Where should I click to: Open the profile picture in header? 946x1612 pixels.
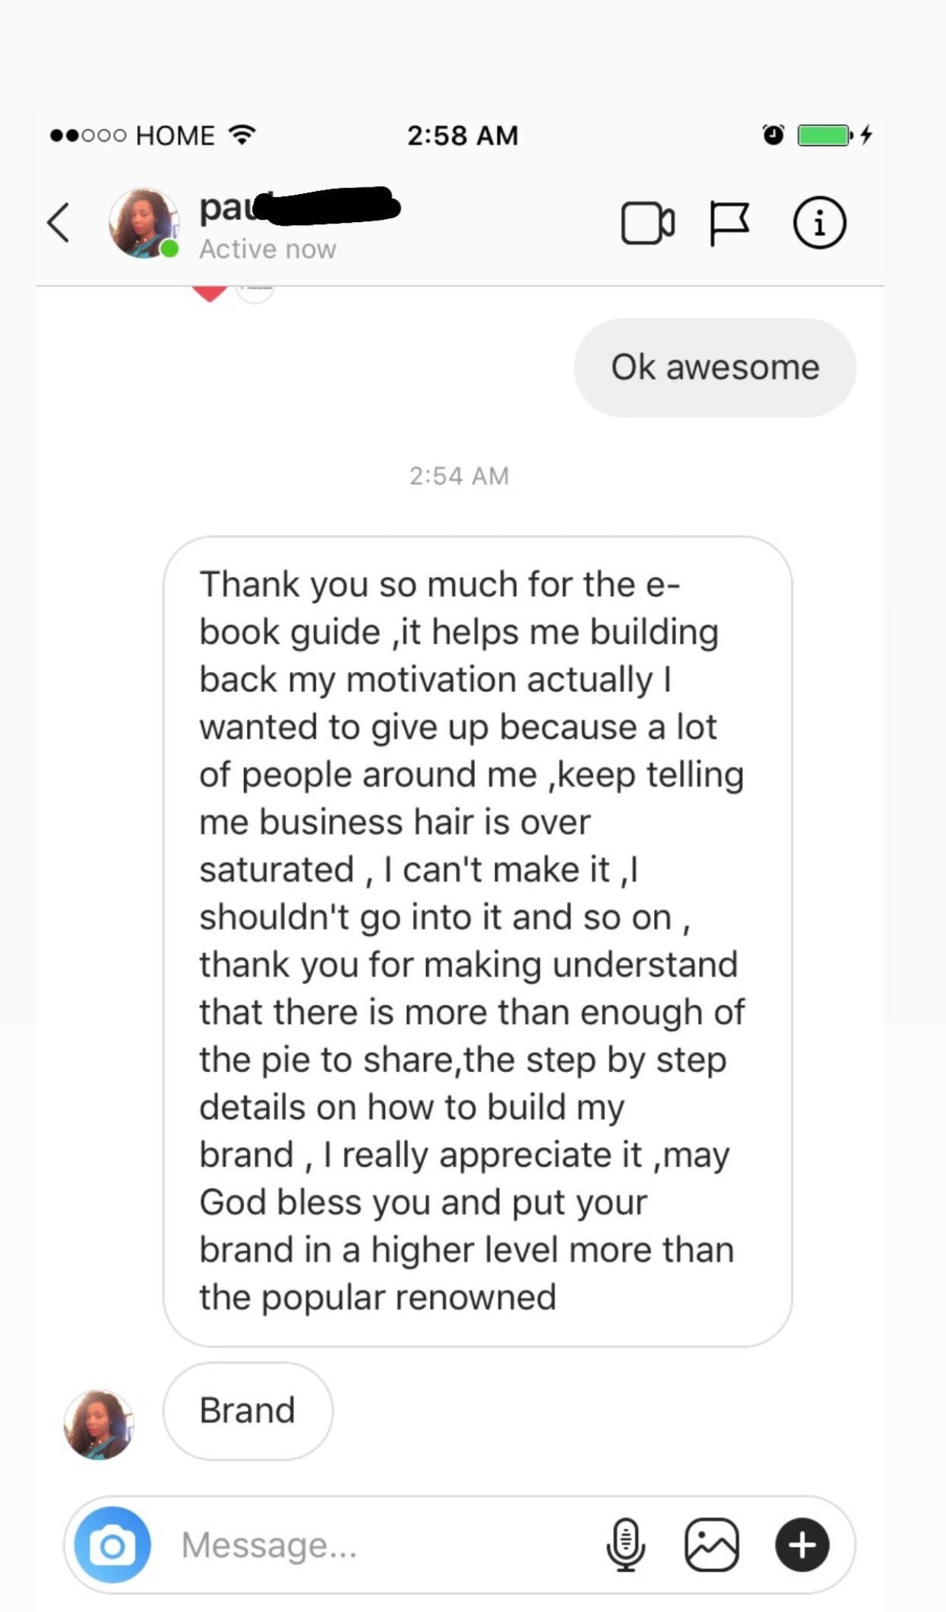143,223
